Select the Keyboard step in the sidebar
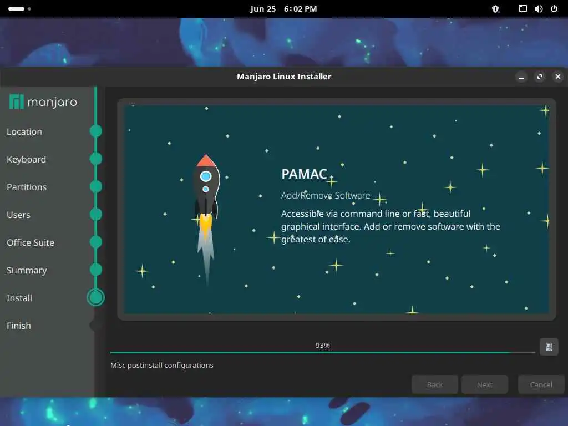Image resolution: width=568 pixels, height=426 pixels. 27,159
